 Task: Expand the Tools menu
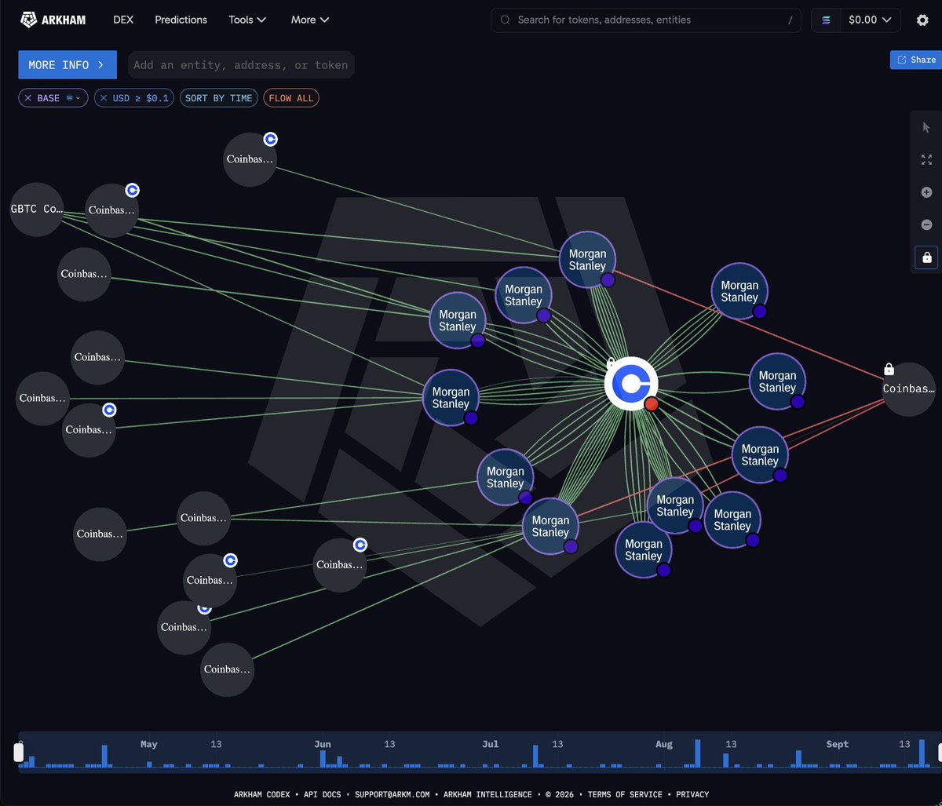[x=247, y=20]
